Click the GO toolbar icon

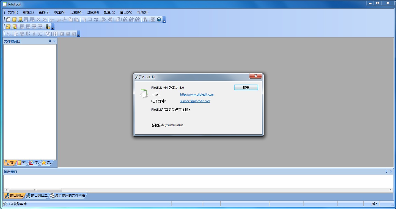coord(152,20)
